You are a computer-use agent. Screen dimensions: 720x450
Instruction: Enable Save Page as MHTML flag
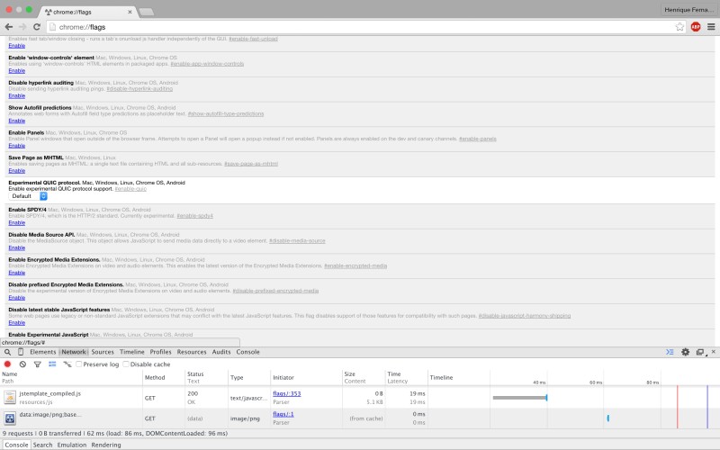pyautogui.click(x=16, y=170)
